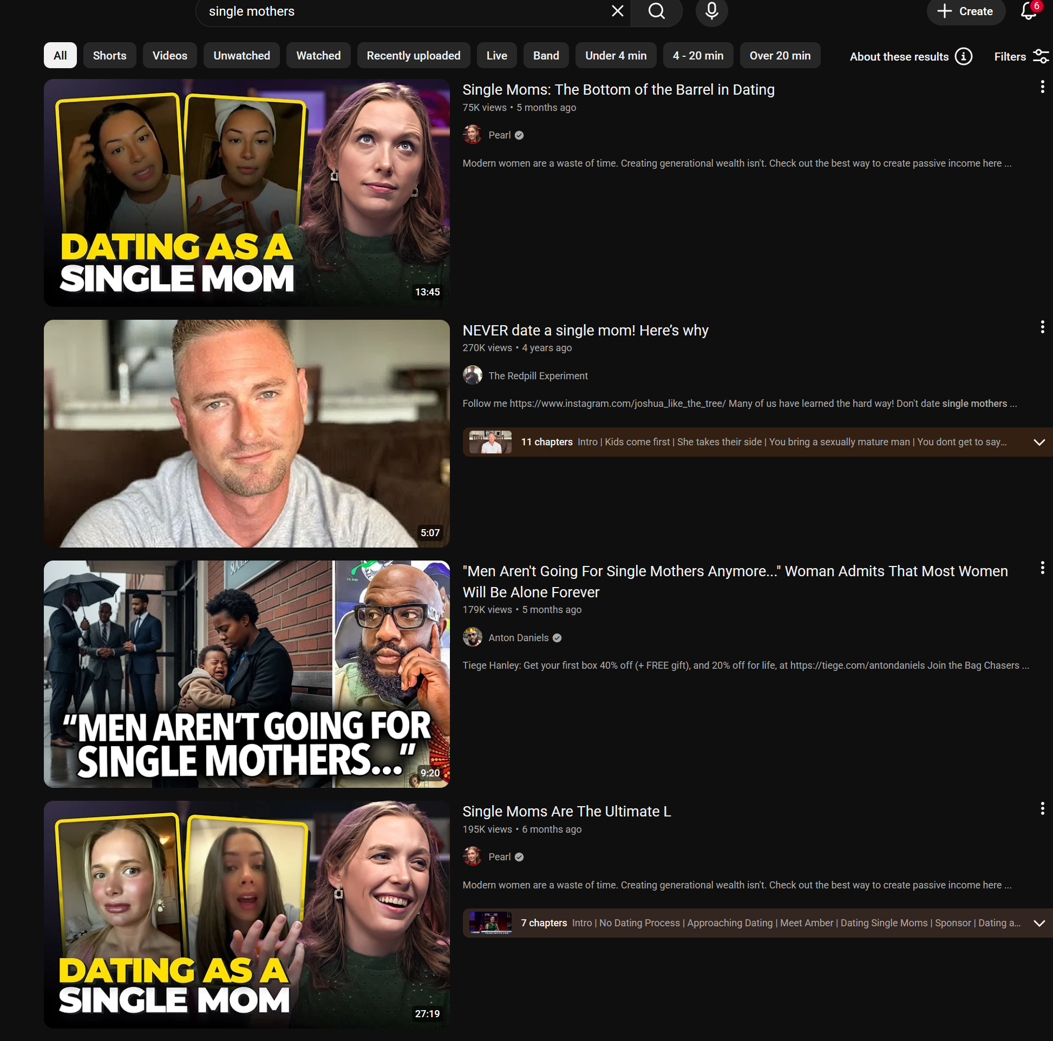This screenshot has height=1041, width=1053.
Task: Clear the search box with X icon
Action: [x=617, y=11]
